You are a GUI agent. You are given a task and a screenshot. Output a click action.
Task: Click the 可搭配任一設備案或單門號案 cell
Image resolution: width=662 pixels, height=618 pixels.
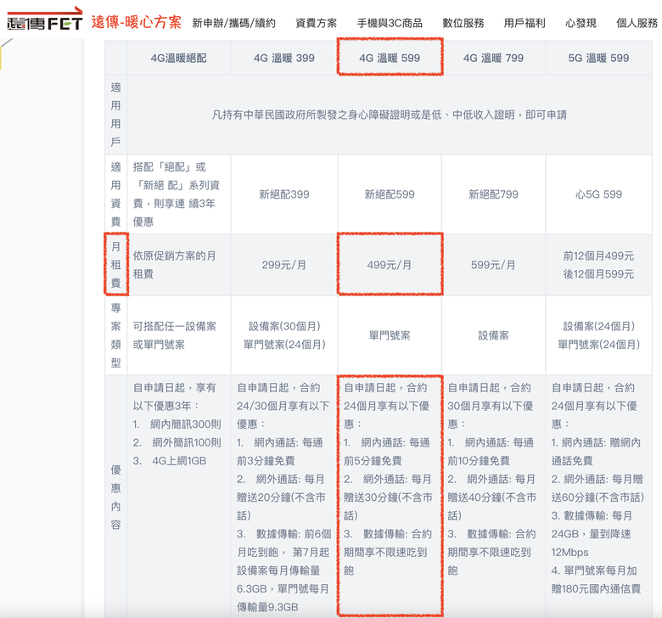178,335
